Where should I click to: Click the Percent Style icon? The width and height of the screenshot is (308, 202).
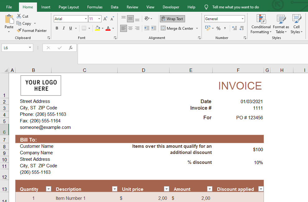tap(218, 29)
